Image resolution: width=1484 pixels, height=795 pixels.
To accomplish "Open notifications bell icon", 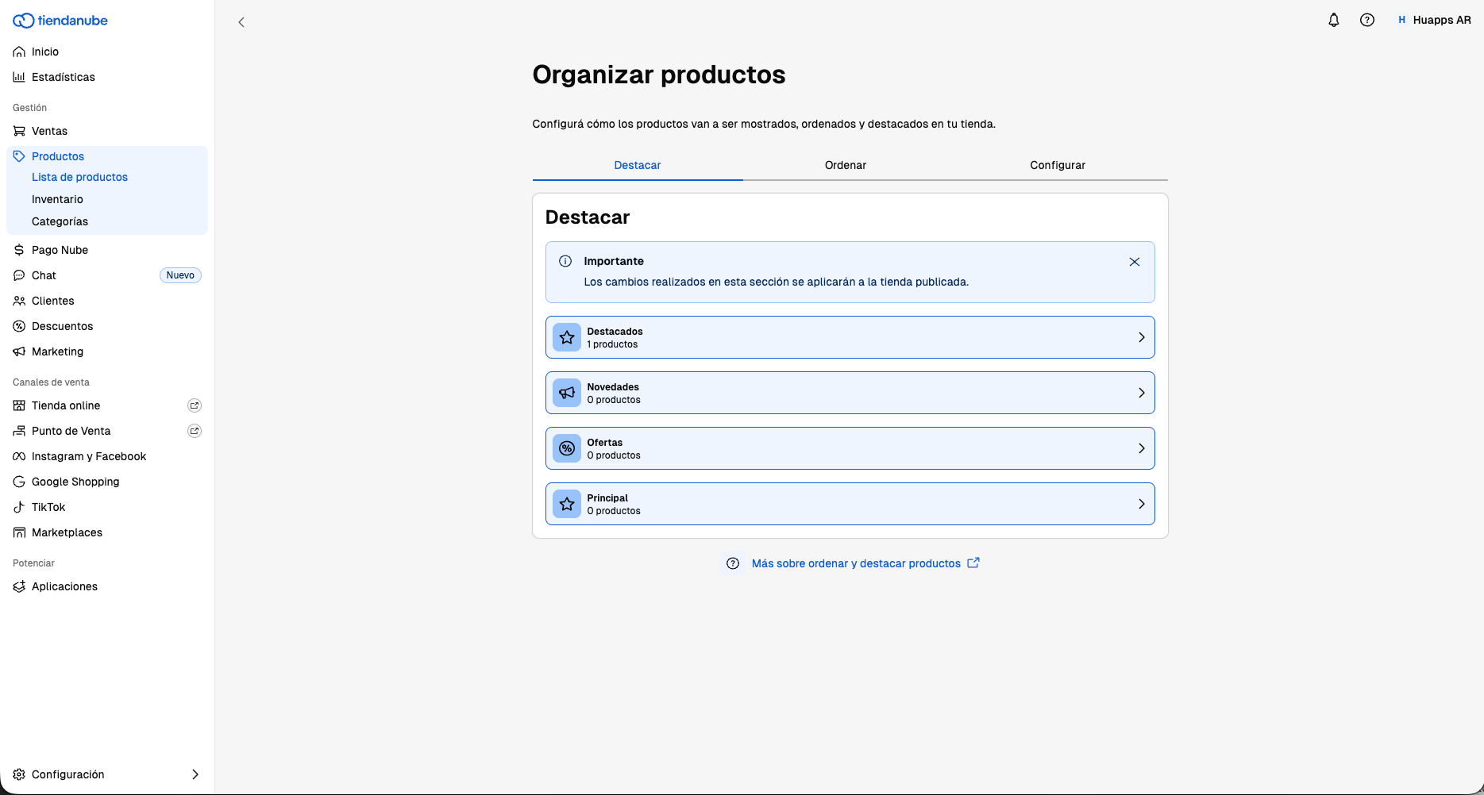I will (x=1334, y=21).
